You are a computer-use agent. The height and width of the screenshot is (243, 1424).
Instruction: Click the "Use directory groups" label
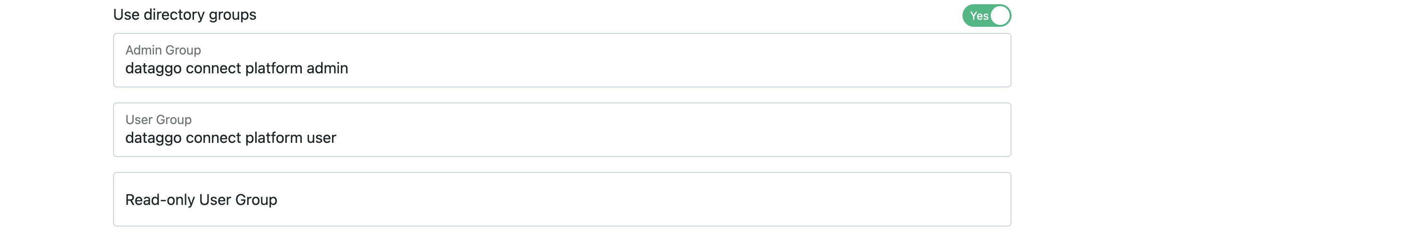185,15
